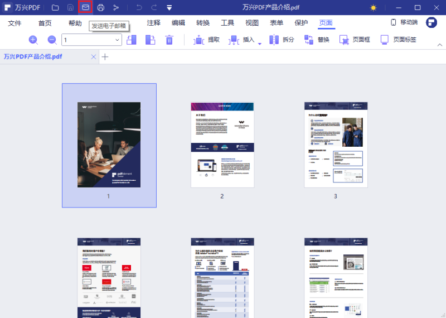Click the send email envelope icon

85,8
